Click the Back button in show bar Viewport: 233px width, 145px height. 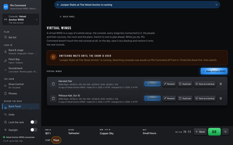(x=200, y=132)
